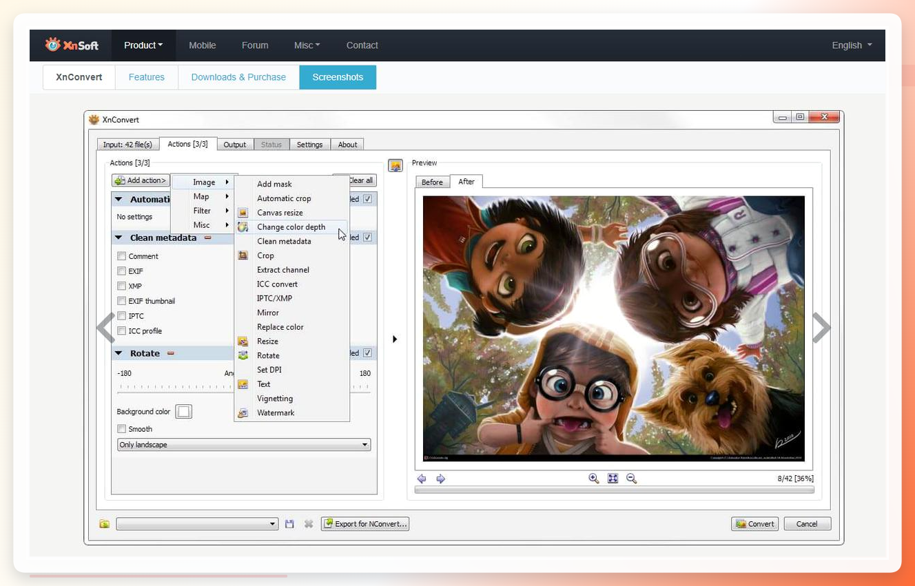Choose Automatic crop in the submenu
Image resolution: width=915 pixels, height=586 pixels.
click(284, 198)
